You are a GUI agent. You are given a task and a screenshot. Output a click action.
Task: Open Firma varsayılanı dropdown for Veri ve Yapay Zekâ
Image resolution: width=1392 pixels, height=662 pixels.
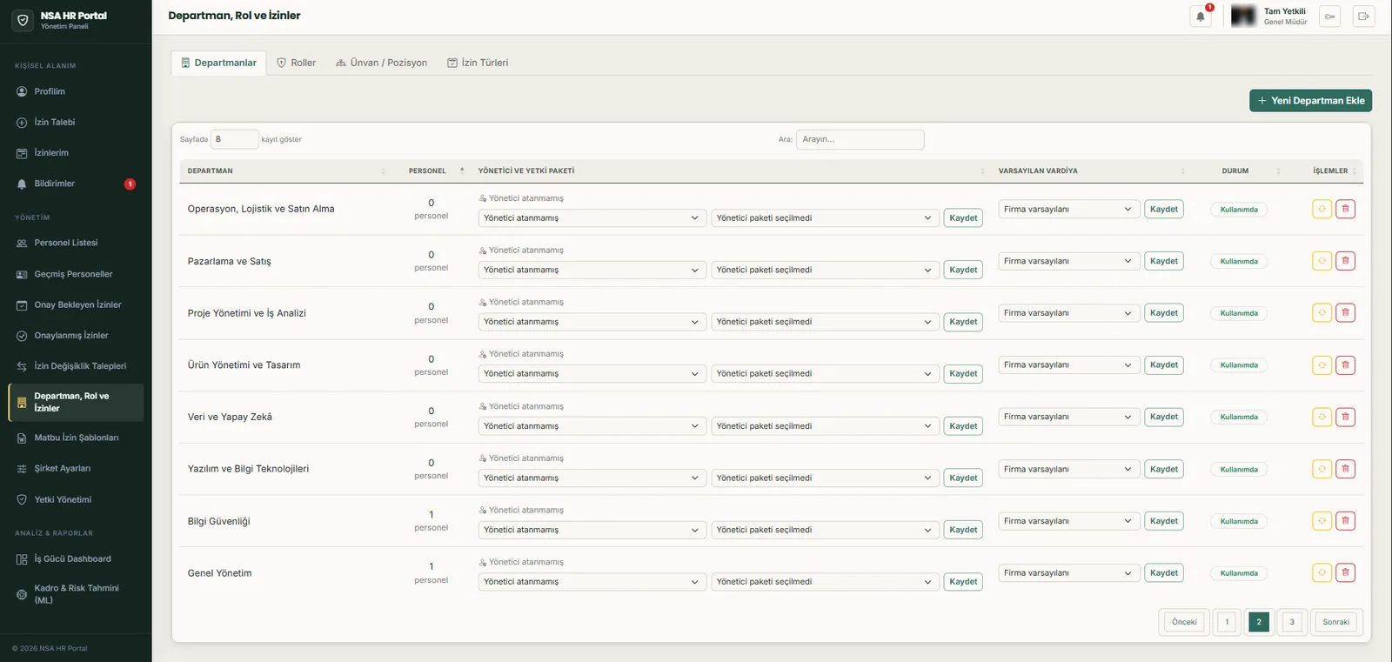click(x=1068, y=417)
